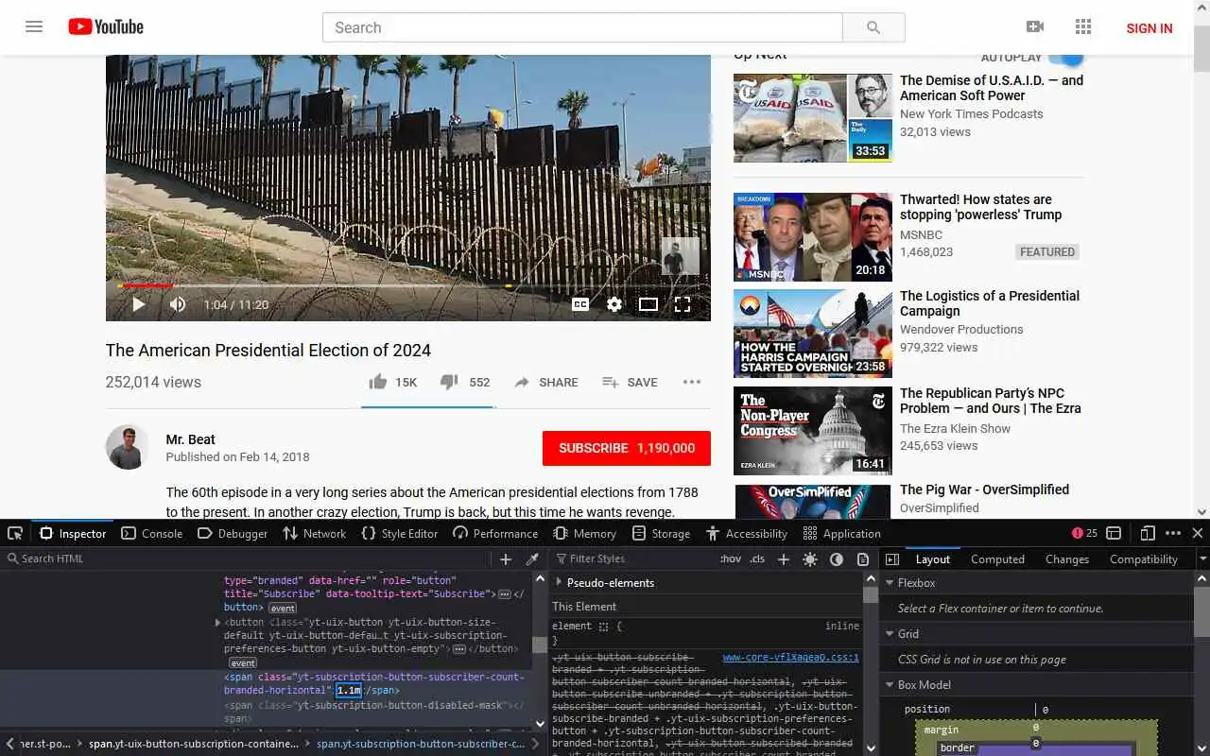Expand the yt-uix-button element tree arrow
The image size is (1210, 756).
[x=217, y=623]
